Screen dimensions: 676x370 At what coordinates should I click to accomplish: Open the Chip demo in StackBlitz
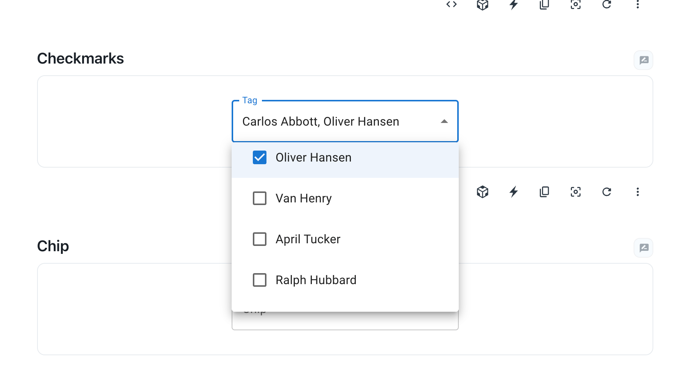pyautogui.click(x=514, y=192)
